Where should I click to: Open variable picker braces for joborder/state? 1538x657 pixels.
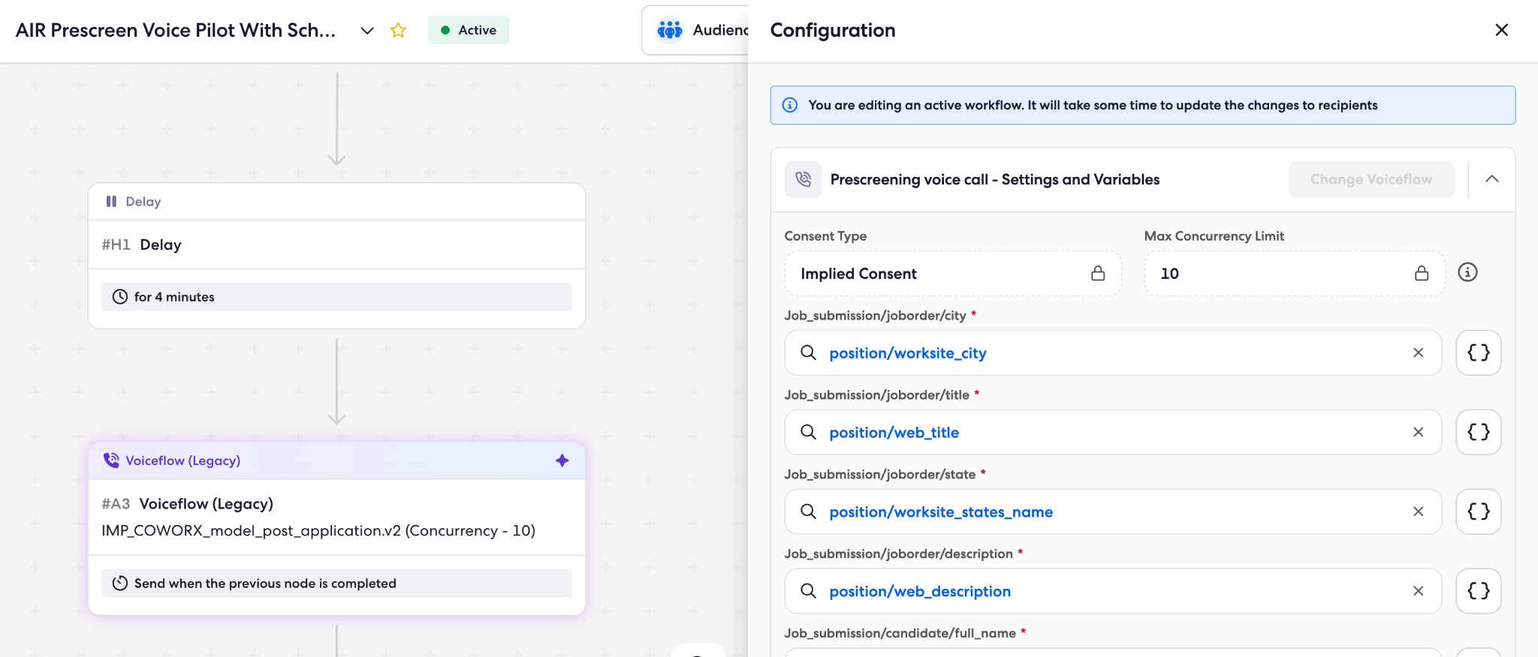point(1479,511)
